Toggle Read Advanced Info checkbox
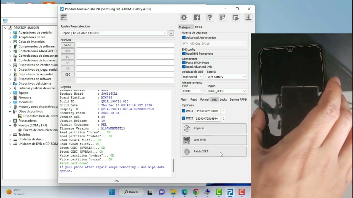The width and height of the screenshot is (353, 198). coord(184,67)
